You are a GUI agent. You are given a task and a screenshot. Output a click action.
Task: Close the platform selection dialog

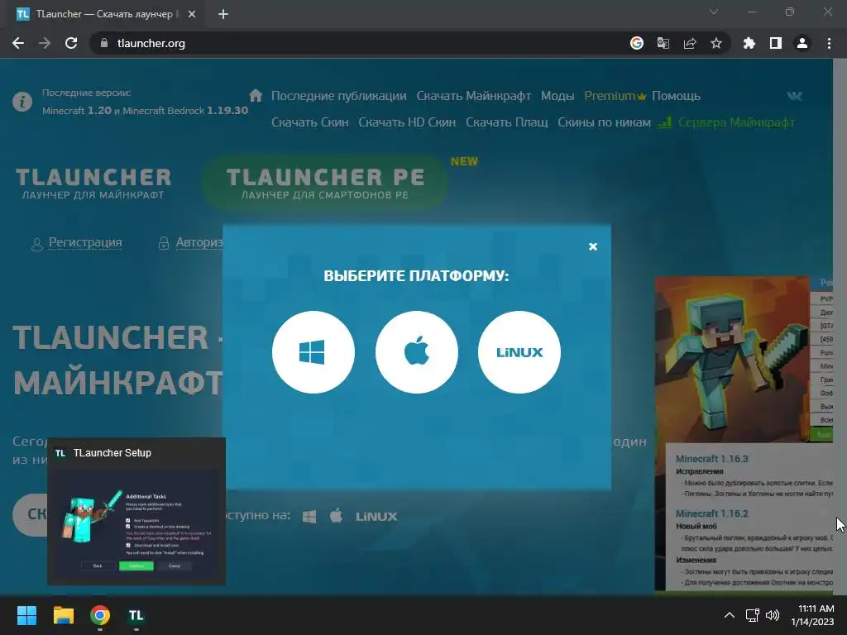point(592,246)
